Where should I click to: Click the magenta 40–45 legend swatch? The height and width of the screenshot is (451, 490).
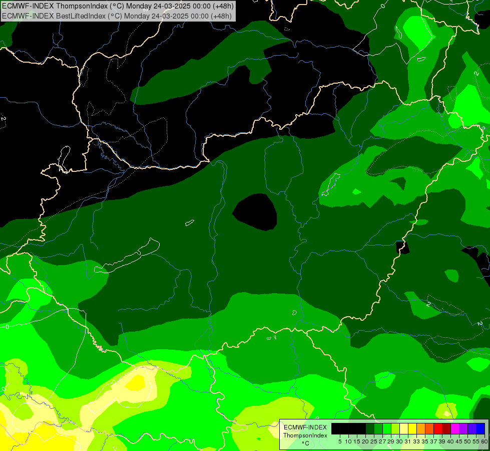pos(455,428)
